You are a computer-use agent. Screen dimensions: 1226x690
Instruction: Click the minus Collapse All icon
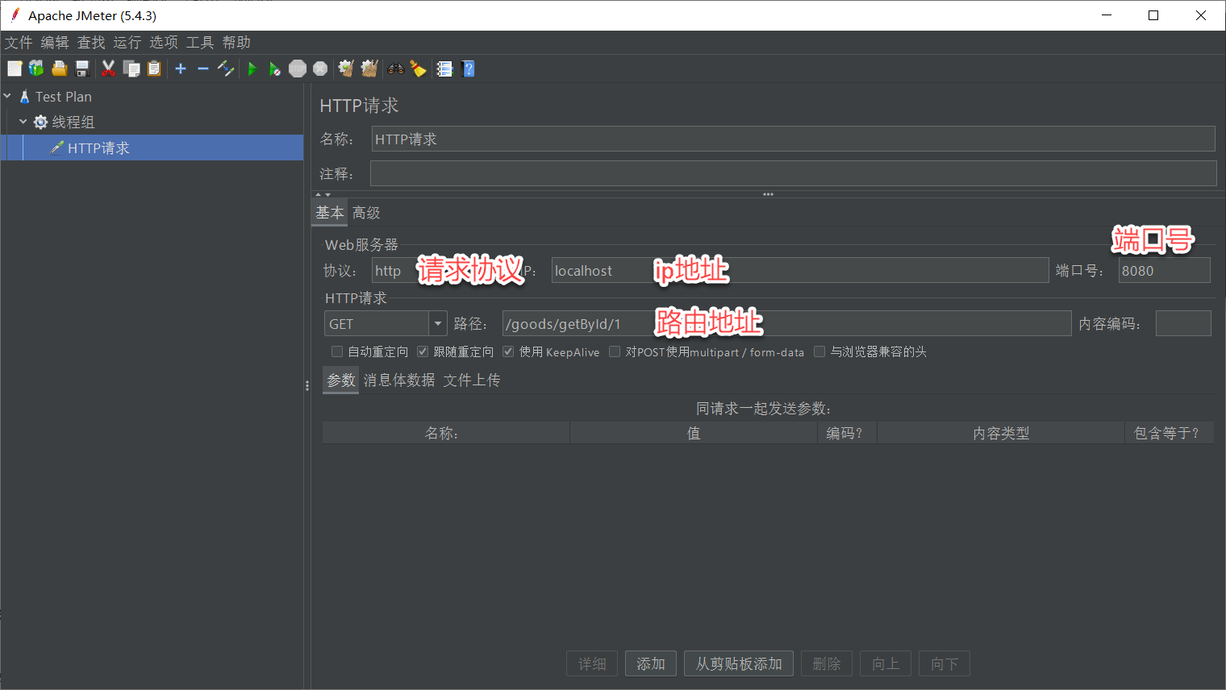(203, 69)
